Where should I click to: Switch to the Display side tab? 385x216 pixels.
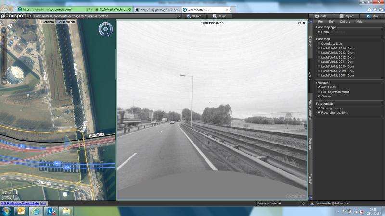pos(310,41)
